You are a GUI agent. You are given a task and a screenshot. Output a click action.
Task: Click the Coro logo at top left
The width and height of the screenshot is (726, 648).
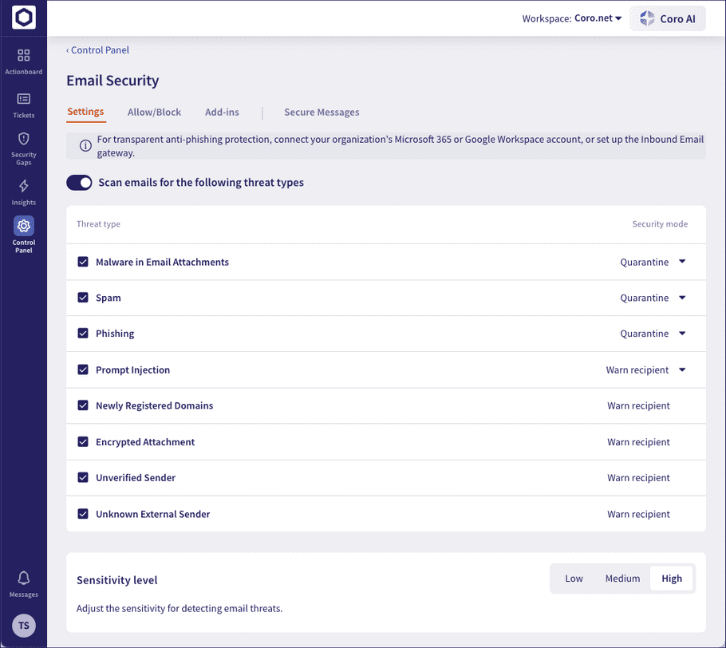[24, 18]
